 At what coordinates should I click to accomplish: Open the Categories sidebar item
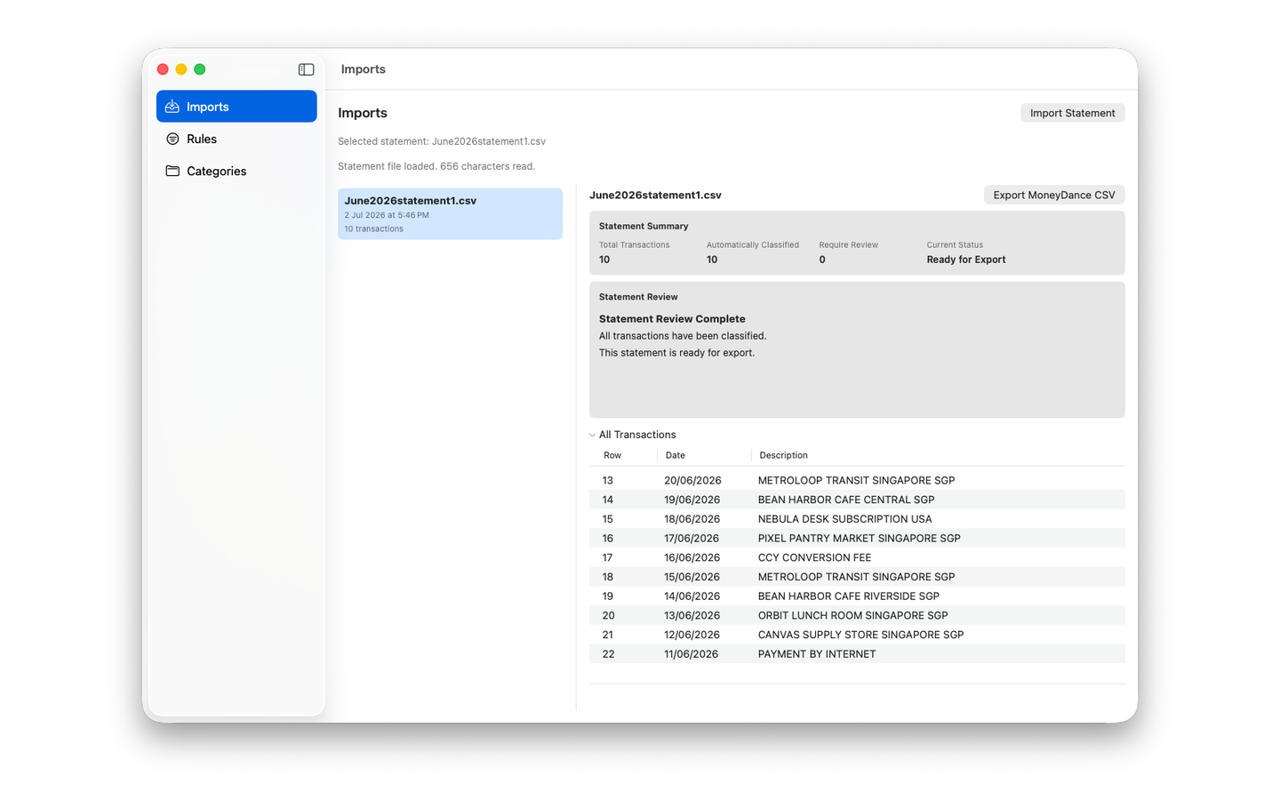point(236,171)
